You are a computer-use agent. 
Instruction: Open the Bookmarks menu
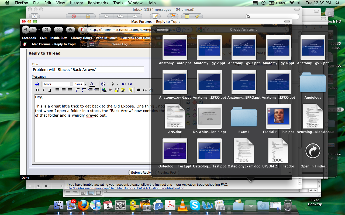(x=98, y=3)
